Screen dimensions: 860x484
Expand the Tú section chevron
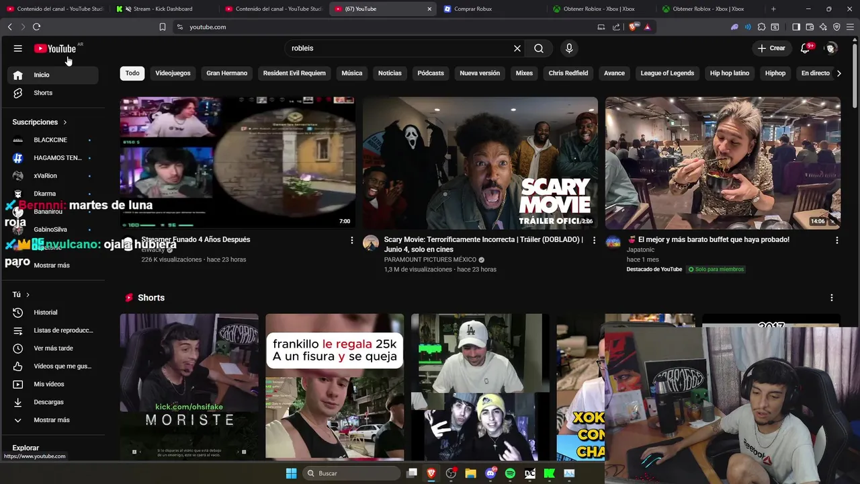[x=28, y=295]
